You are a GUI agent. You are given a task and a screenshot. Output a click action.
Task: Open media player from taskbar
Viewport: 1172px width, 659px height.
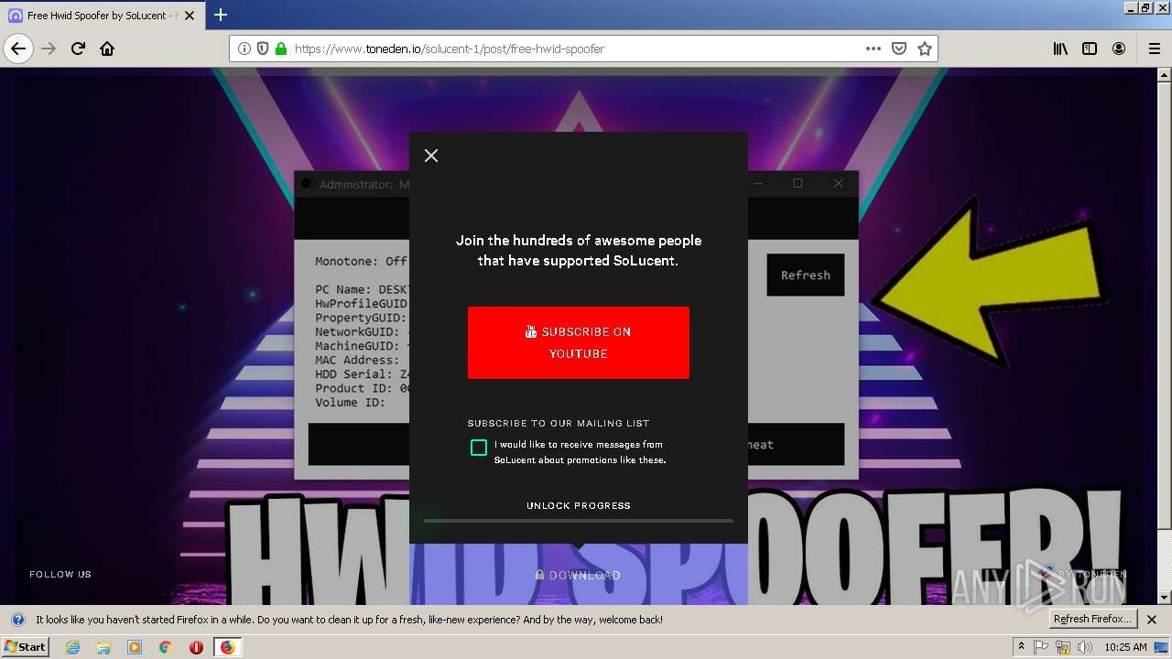point(135,647)
